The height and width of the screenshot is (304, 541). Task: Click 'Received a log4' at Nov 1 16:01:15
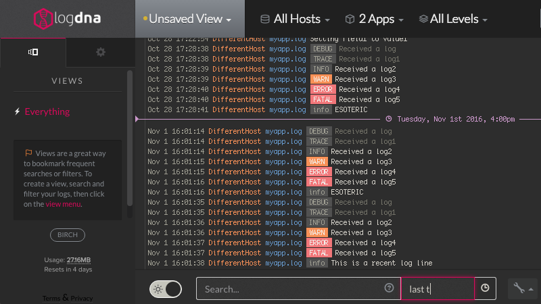pos(365,172)
